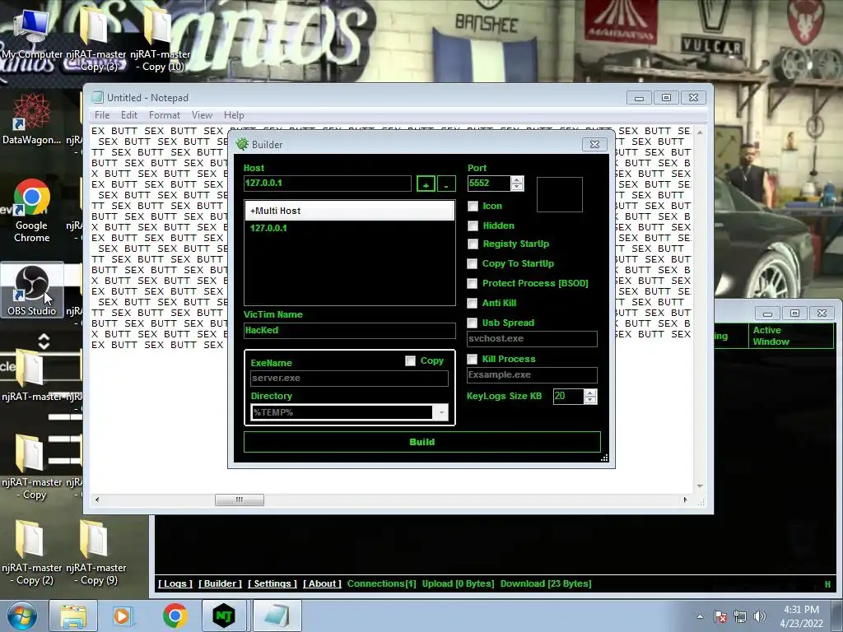This screenshot has width=843, height=632.
Task: Click the svchost.exe text field
Action: tap(532, 338)
